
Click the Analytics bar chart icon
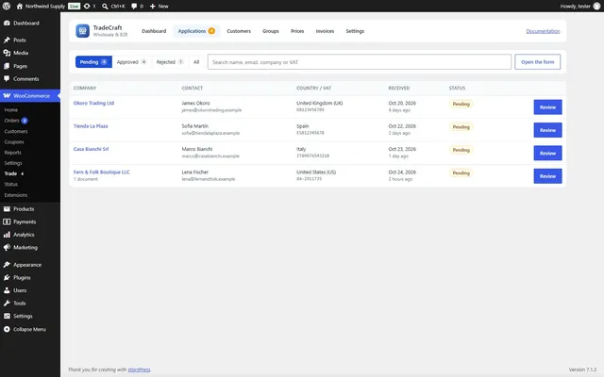click(x=7, y=235)
